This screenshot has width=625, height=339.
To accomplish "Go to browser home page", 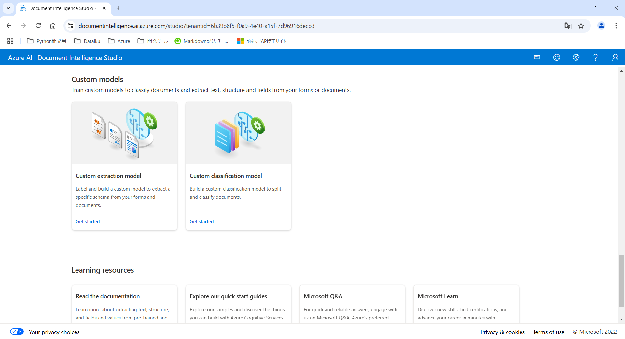I will (x=53, y=26).
